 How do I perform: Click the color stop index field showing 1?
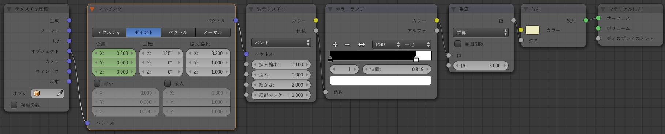point(345,69)
